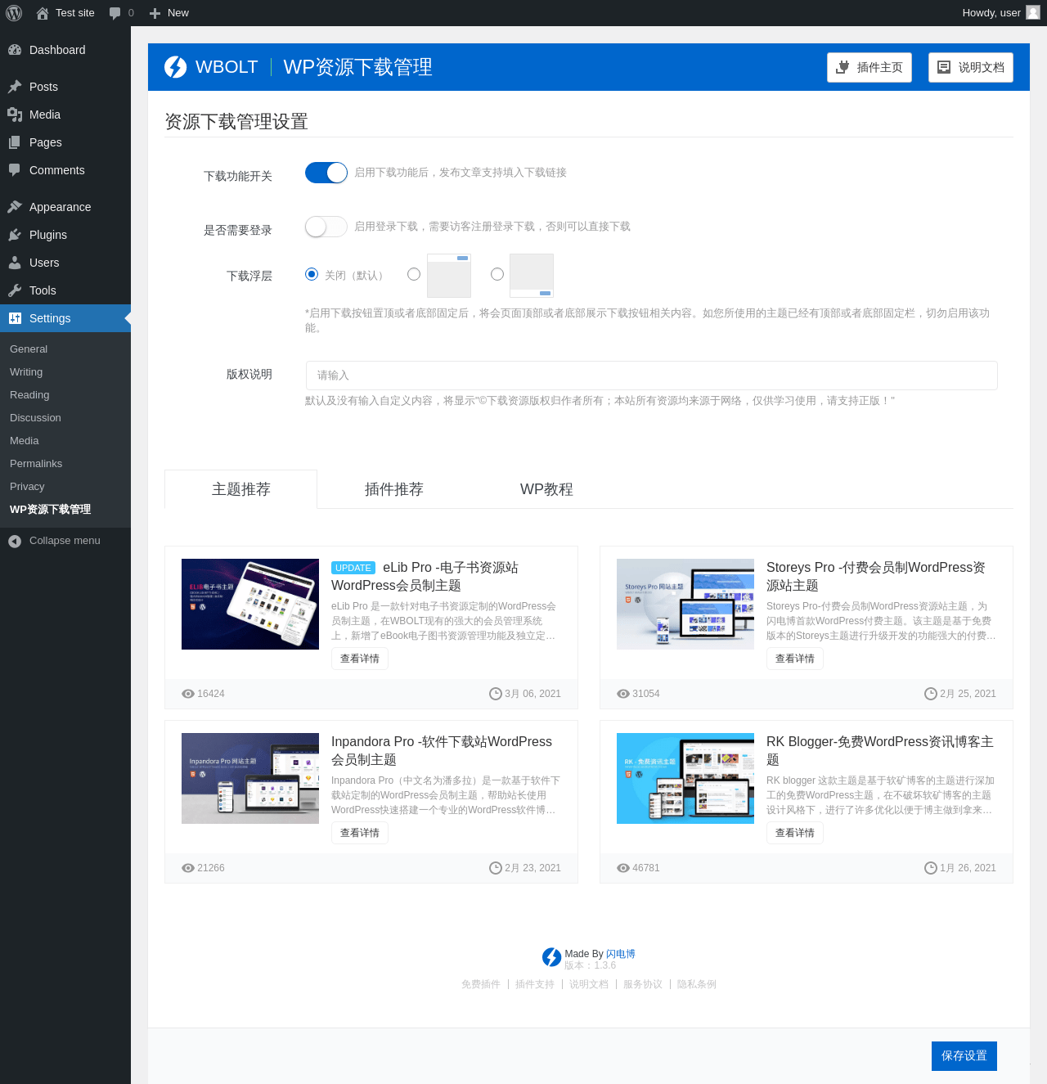This screenshot has width=1047, height=1084.
Task: Open the 隐私条例 footer link
Action: point(697,984)
